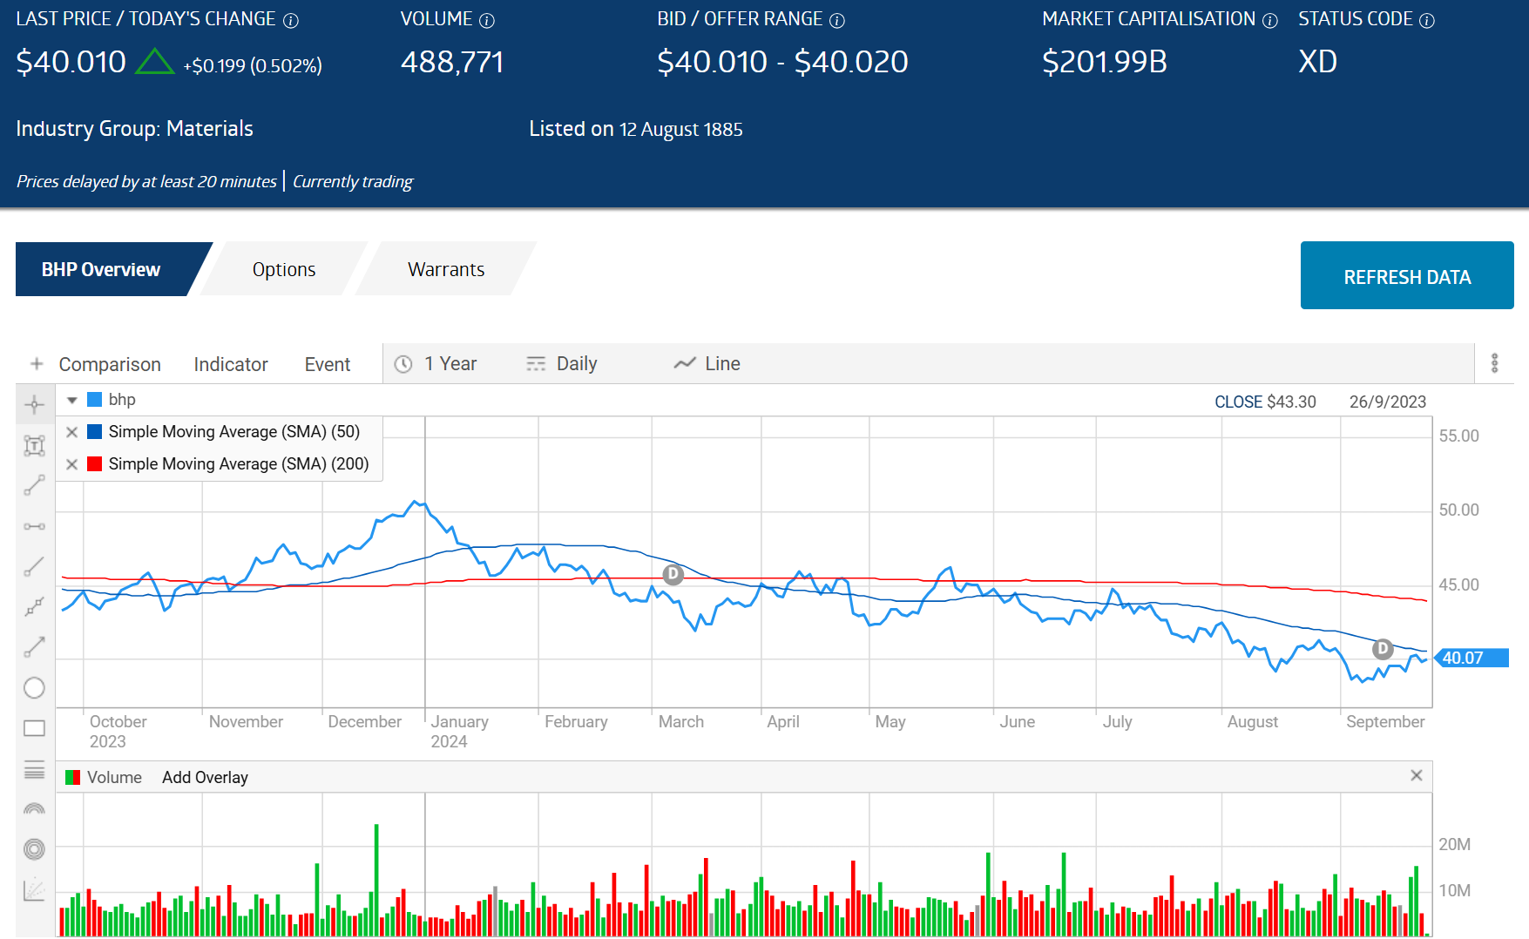Select the arrow drawing tool
The width and height of the screenshot is (1529, 939).
34,647
